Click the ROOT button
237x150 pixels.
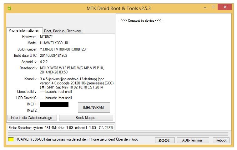[165, 140]
